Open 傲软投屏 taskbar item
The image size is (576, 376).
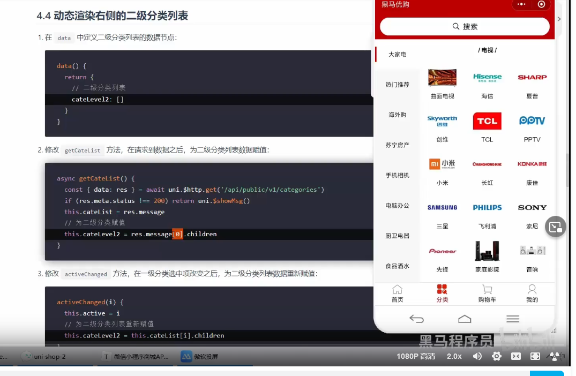coord(199,357)
